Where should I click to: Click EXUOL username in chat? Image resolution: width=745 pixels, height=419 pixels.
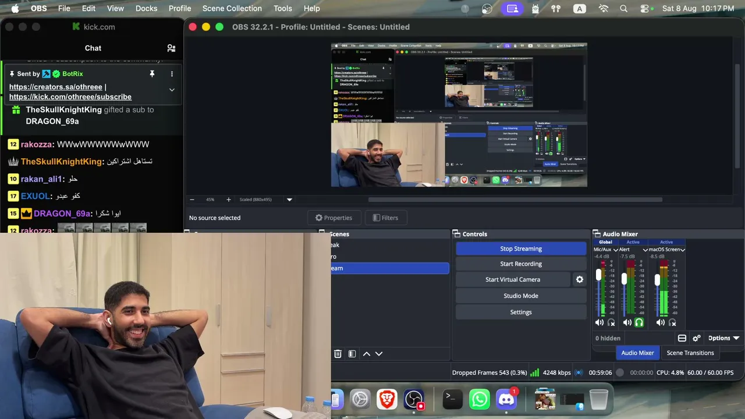click(36, 196)
